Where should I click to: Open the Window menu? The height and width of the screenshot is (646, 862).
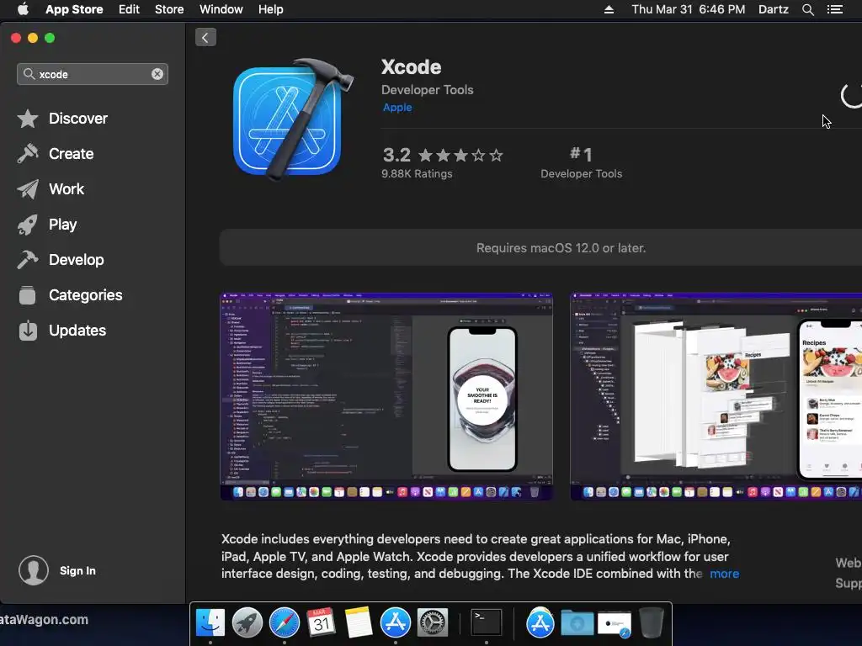click(x=221, y=9)
